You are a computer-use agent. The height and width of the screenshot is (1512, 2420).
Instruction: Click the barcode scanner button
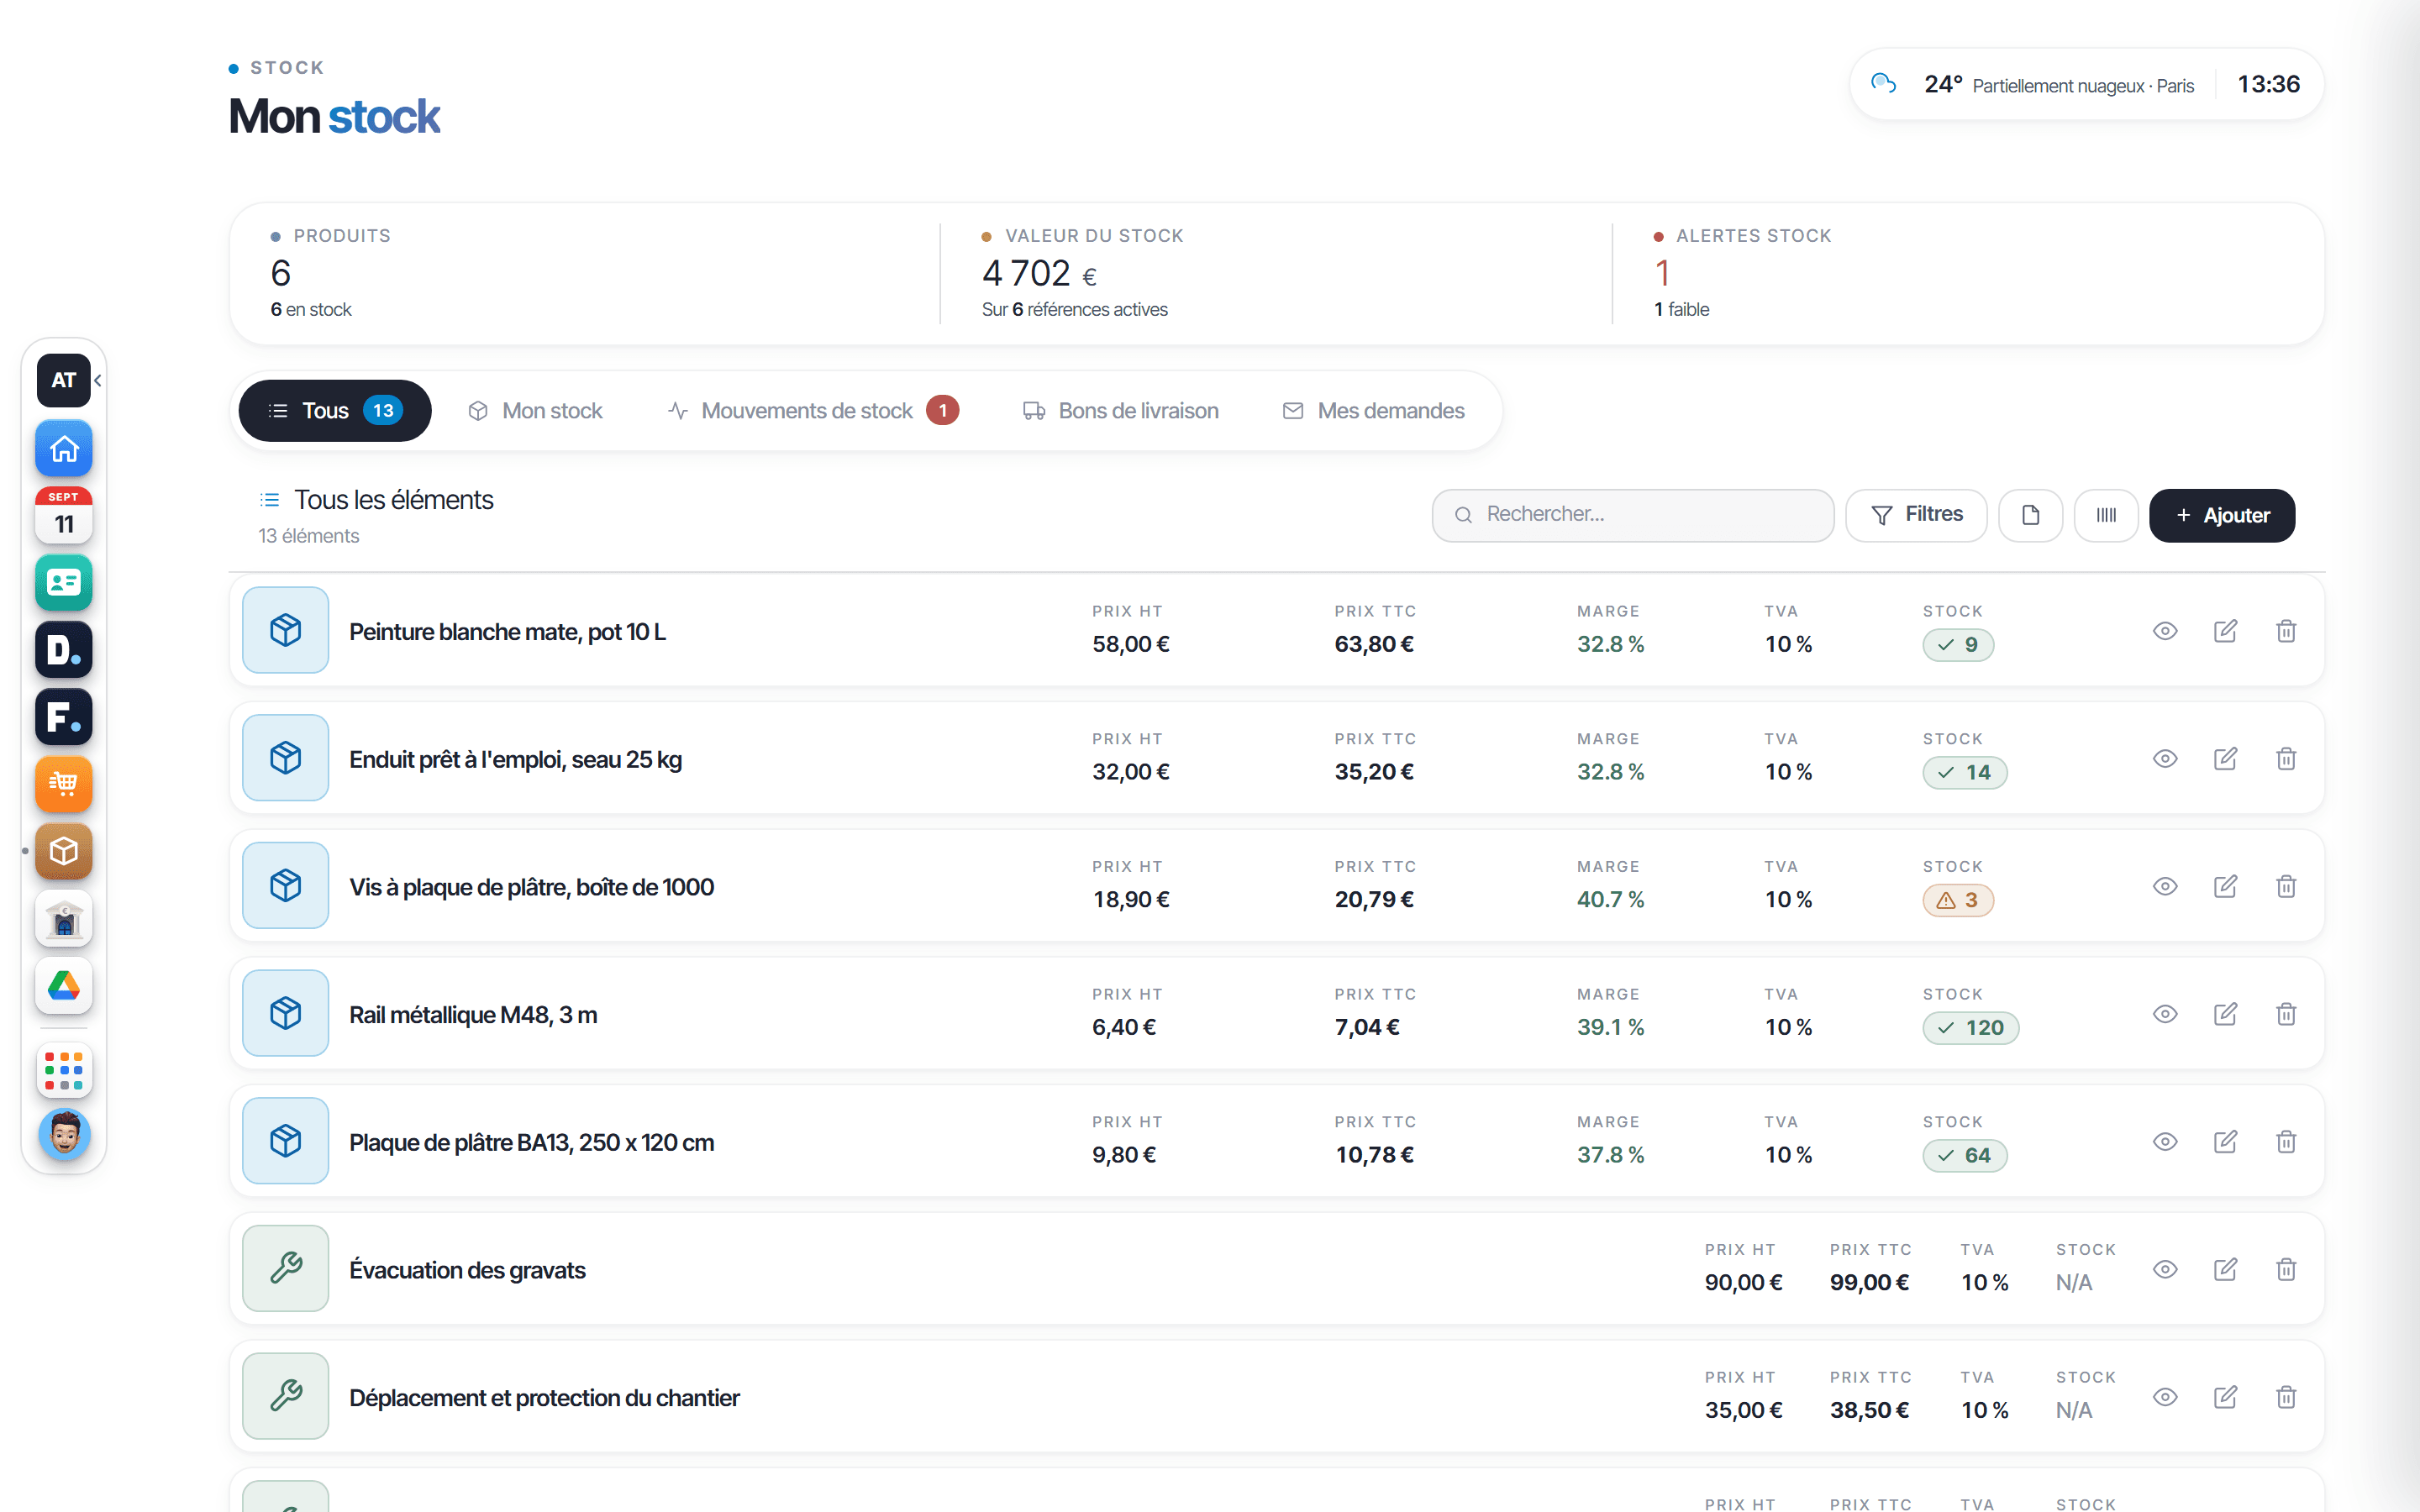click(x=2106, y=515)
